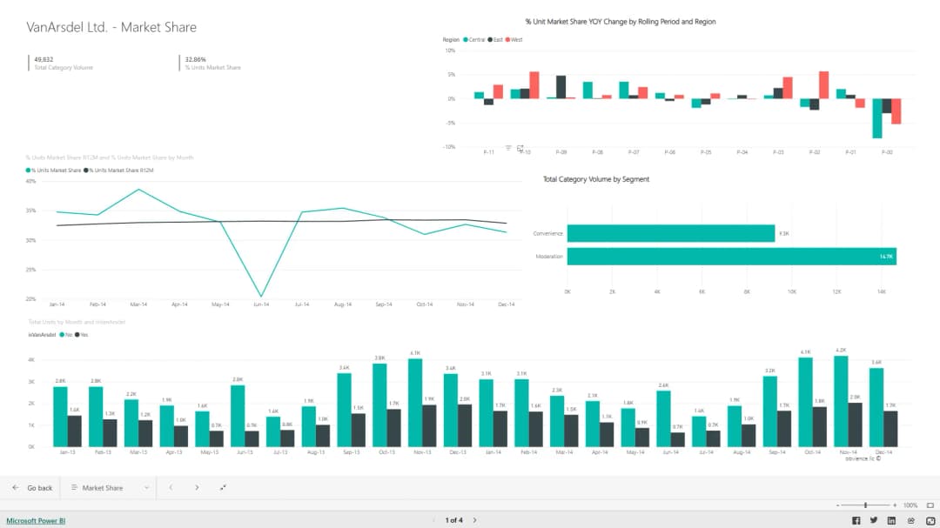Viewport: 940px width, 528px height.
Task: Click the Jan-13 teal bar labeled 2.8K
Action: (61, 418)
